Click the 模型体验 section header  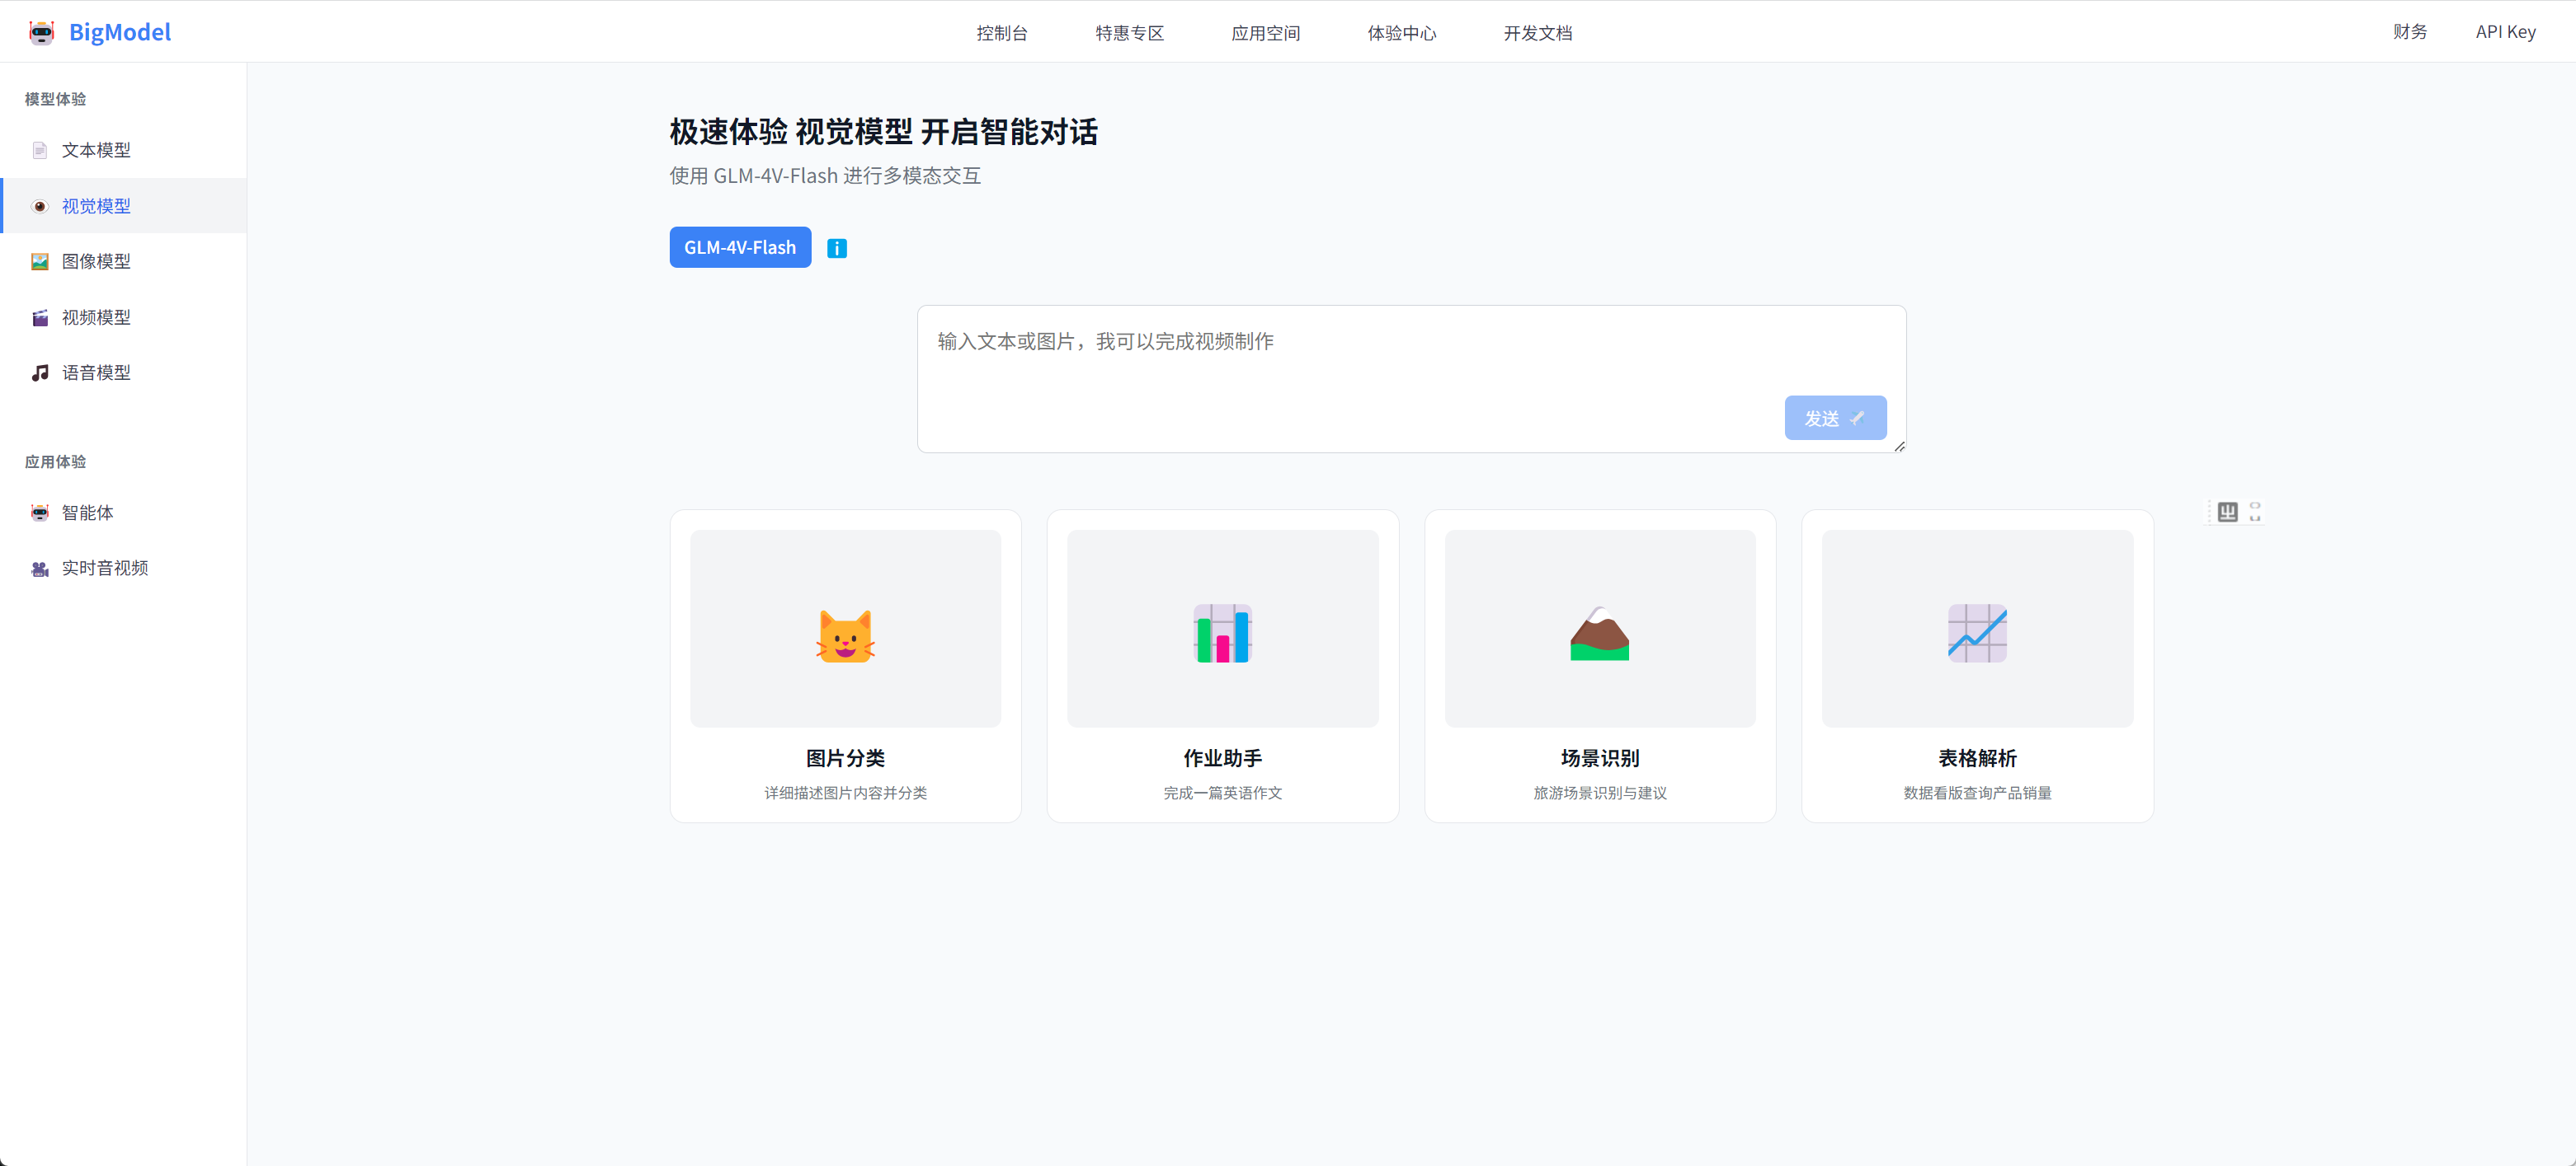click(x=55, y=99)
